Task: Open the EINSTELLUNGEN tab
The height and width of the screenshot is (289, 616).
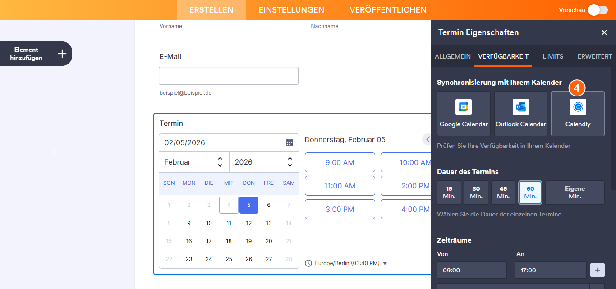Action: click(x=291, y=9)
